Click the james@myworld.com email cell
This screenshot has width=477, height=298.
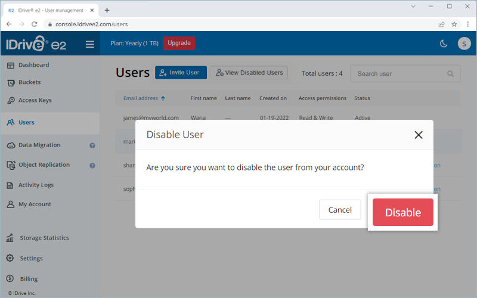tap(151, 117)
